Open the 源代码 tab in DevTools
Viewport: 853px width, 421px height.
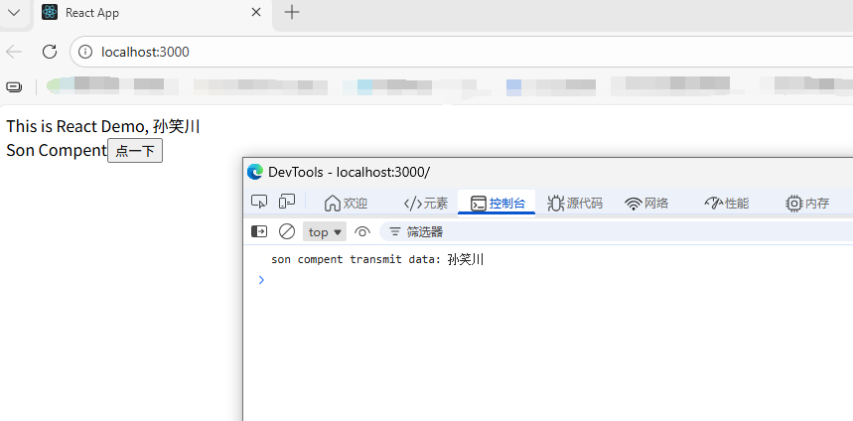(x=575, y=204)
